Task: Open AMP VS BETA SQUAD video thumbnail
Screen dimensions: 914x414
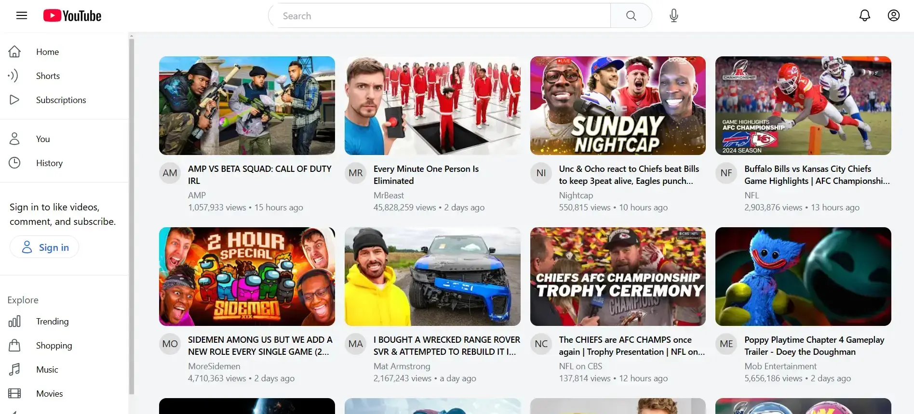Action: pos(247,105)
